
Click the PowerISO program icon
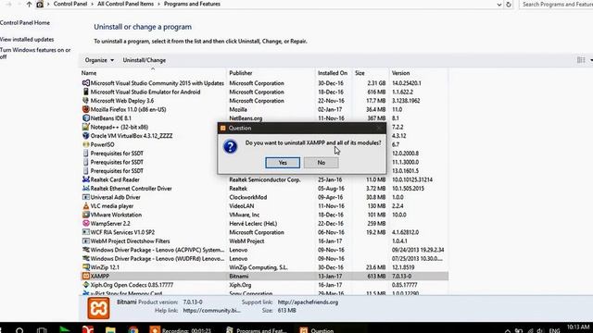86,144
